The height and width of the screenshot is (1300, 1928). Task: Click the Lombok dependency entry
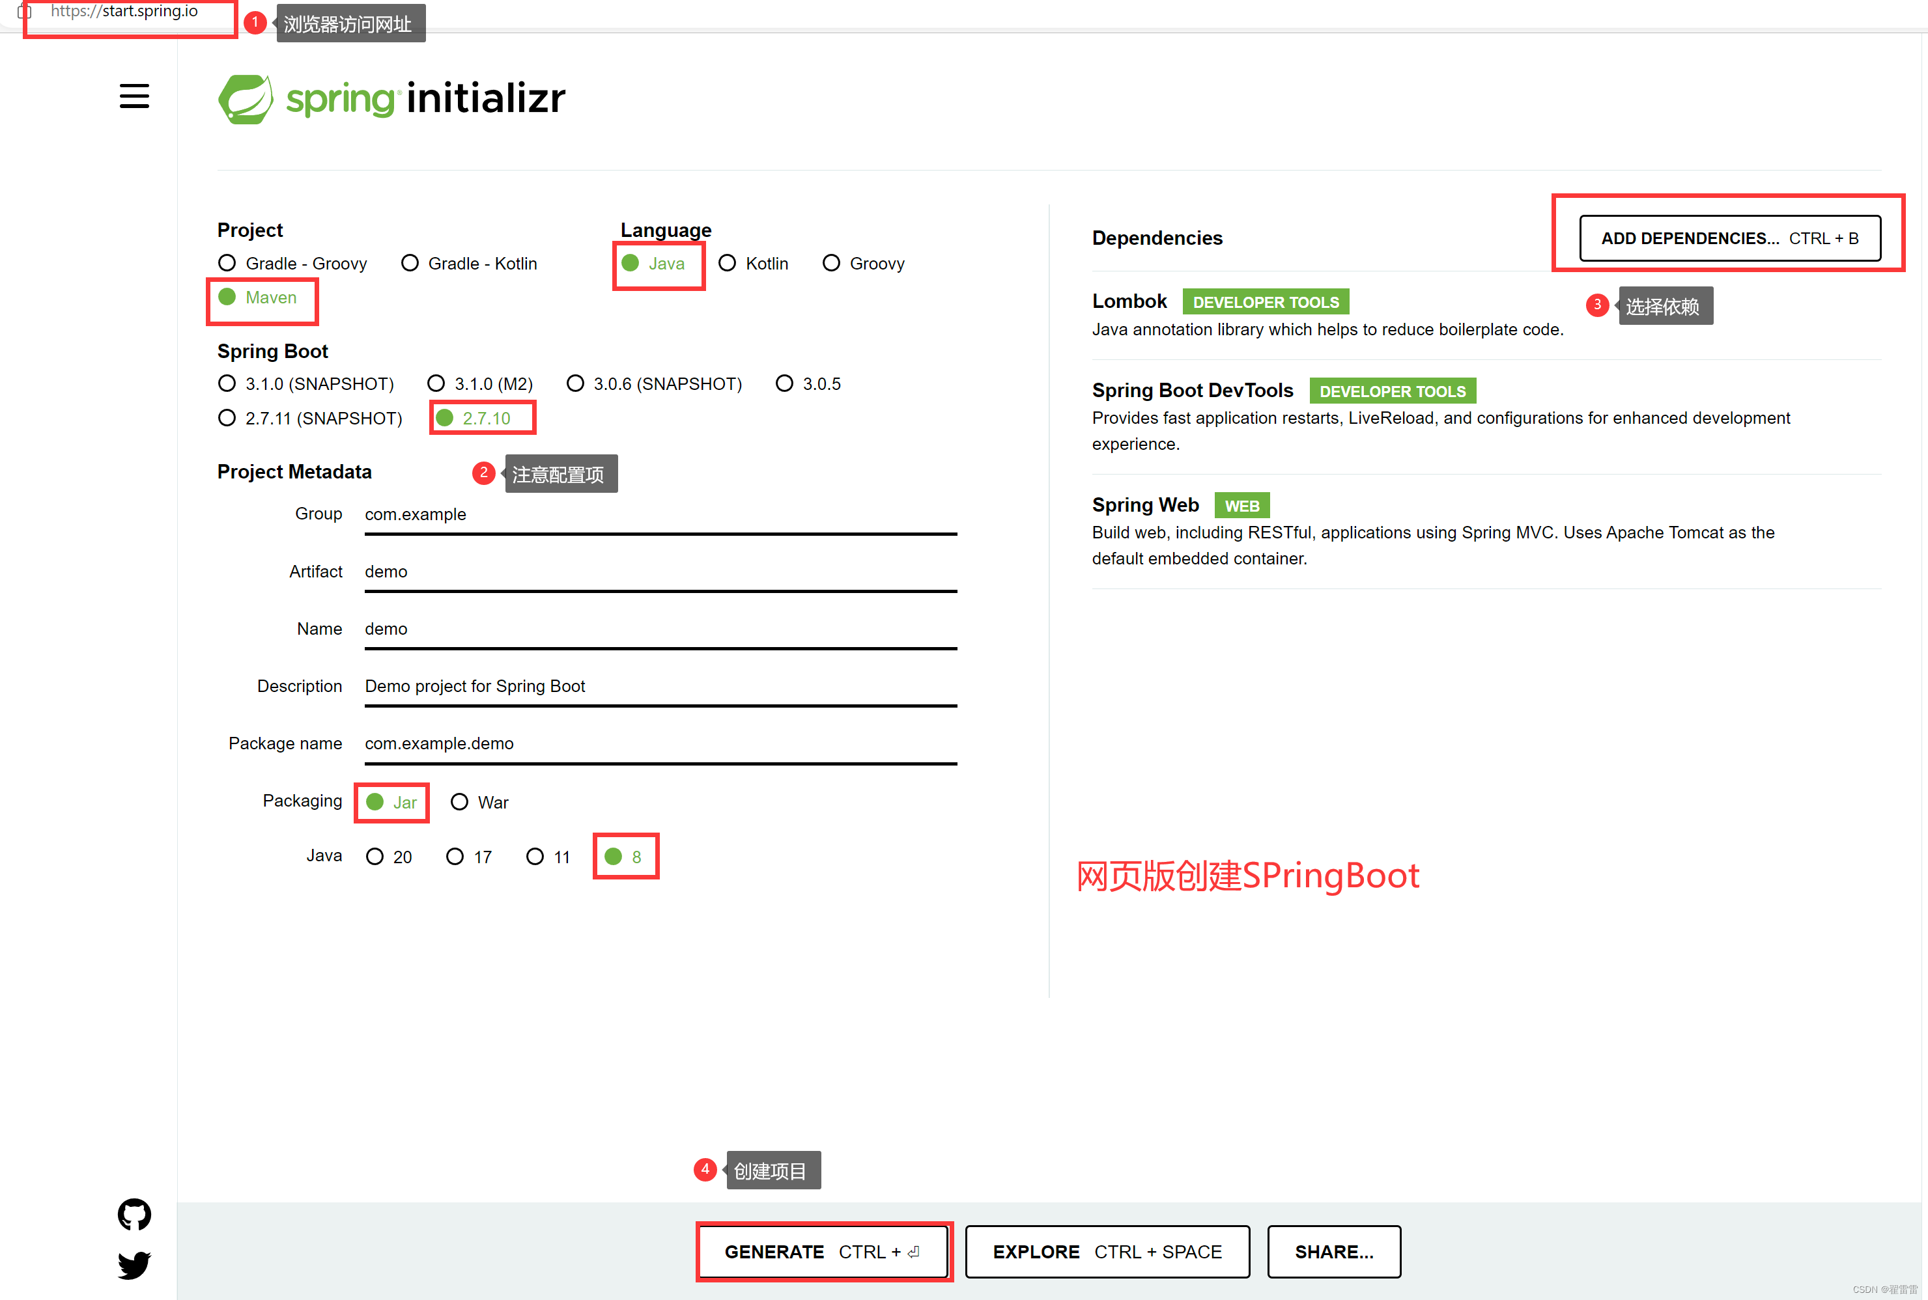[1486, 315]
